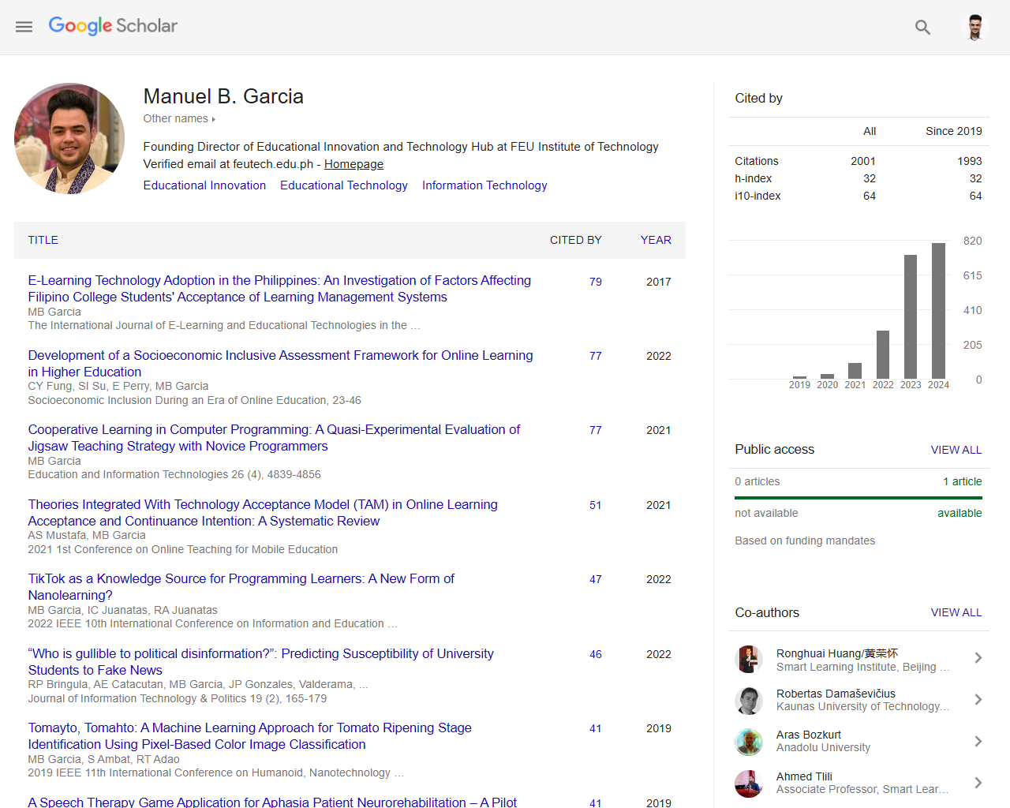Screen dimensions: 1010x808
Task: Open Ronghuai Huang's profile chevron
Action: coord(978,657)
